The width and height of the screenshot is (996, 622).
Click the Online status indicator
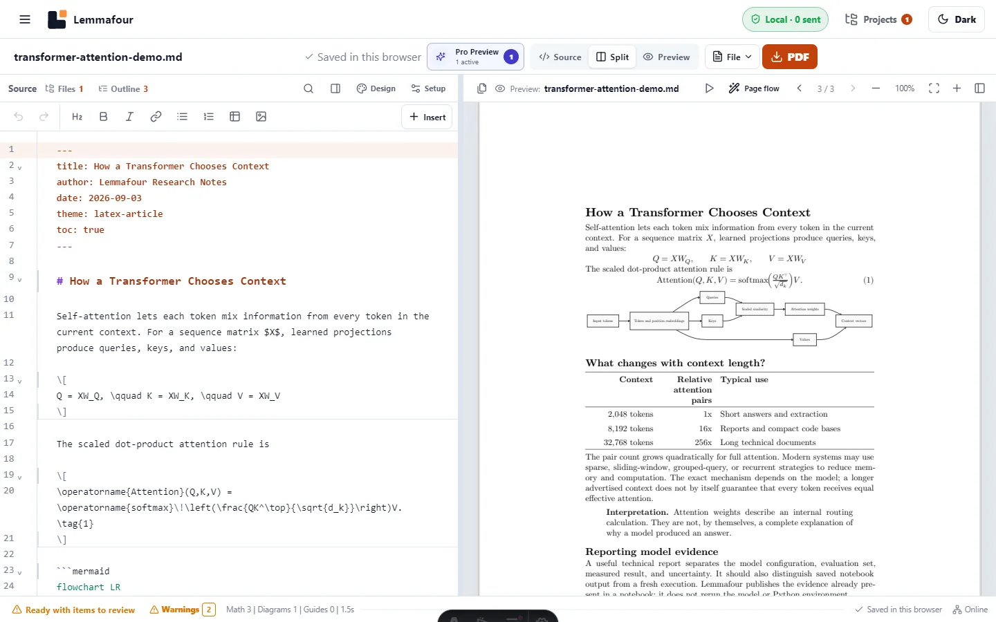[x=970, y=610]
